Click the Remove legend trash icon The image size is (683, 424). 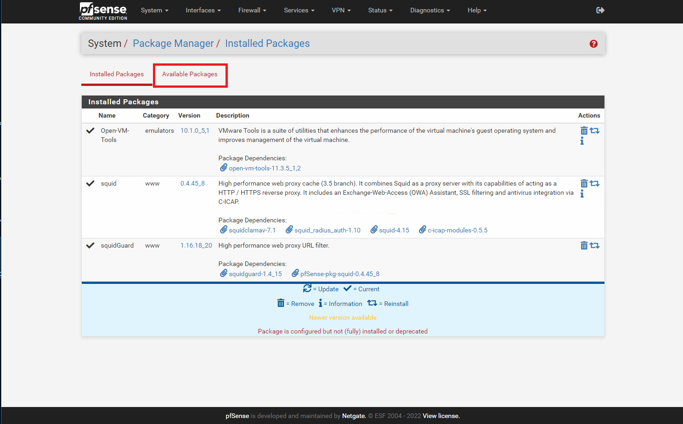pos(281,303)
